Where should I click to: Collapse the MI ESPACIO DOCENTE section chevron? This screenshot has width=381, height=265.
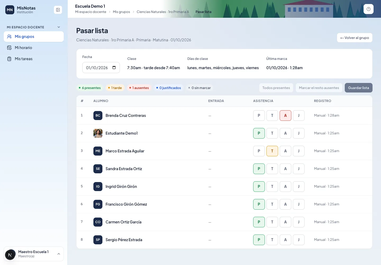pos(59,27)
